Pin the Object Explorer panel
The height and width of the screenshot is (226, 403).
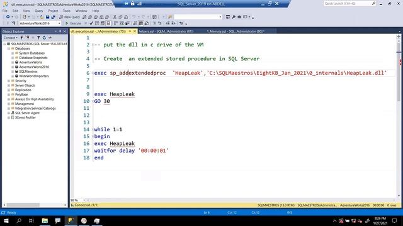(60, 31)
